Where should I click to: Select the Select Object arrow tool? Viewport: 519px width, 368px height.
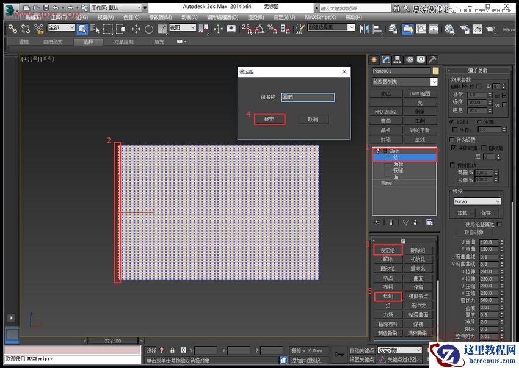(82, 29)
